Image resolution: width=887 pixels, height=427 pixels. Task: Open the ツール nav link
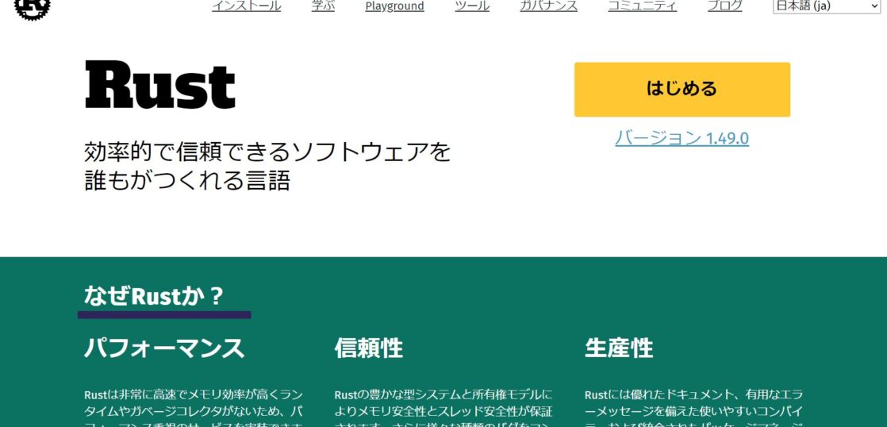coord(472,6)
